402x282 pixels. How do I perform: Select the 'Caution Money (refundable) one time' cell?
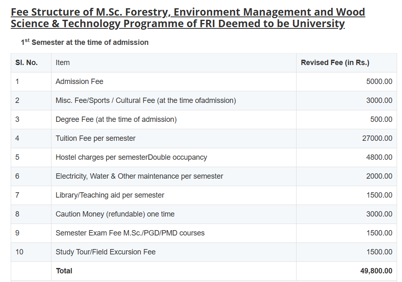tap(115, 214)
